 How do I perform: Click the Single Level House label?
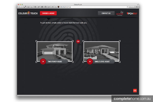pyautogui.click(x=102, y=62)
